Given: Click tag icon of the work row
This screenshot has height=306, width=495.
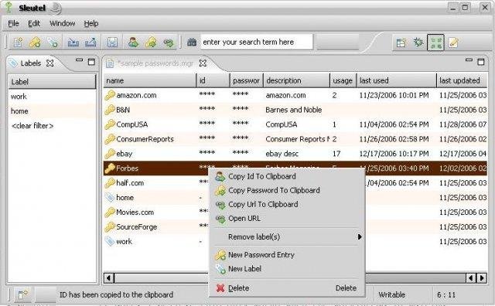Looking at the screenshot, I should pyautogui.click(x=110, y=241).
